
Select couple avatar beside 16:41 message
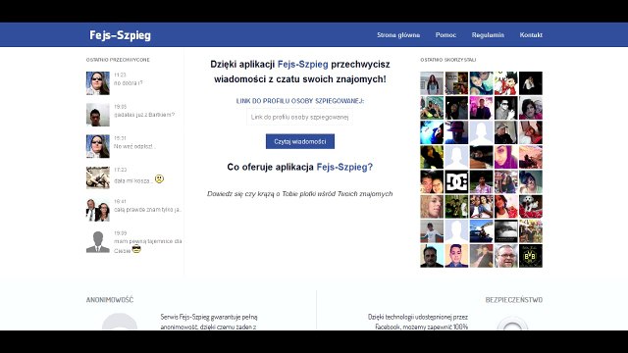pyautogui.click(x=98, y=209)
